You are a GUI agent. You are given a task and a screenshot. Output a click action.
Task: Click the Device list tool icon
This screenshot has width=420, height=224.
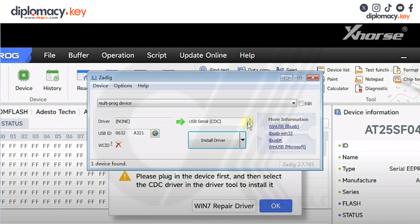[321, 70]
